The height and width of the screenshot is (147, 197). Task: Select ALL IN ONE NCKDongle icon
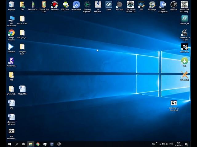[x=185, y=7]
